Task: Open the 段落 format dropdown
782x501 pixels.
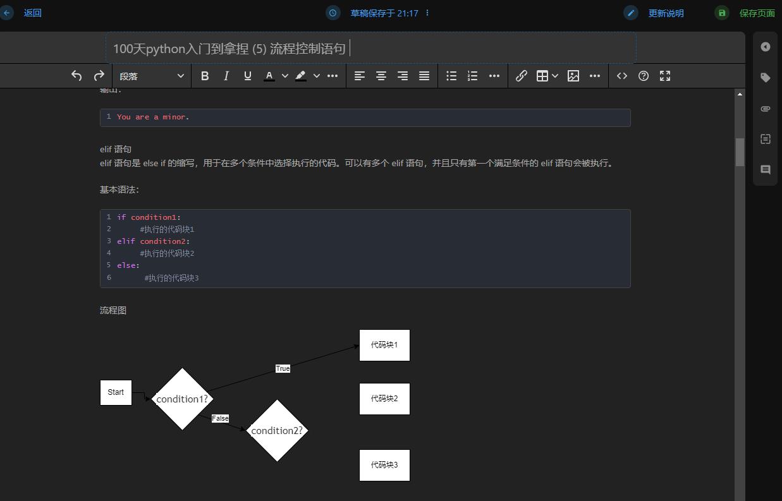Action: [152, 76]
